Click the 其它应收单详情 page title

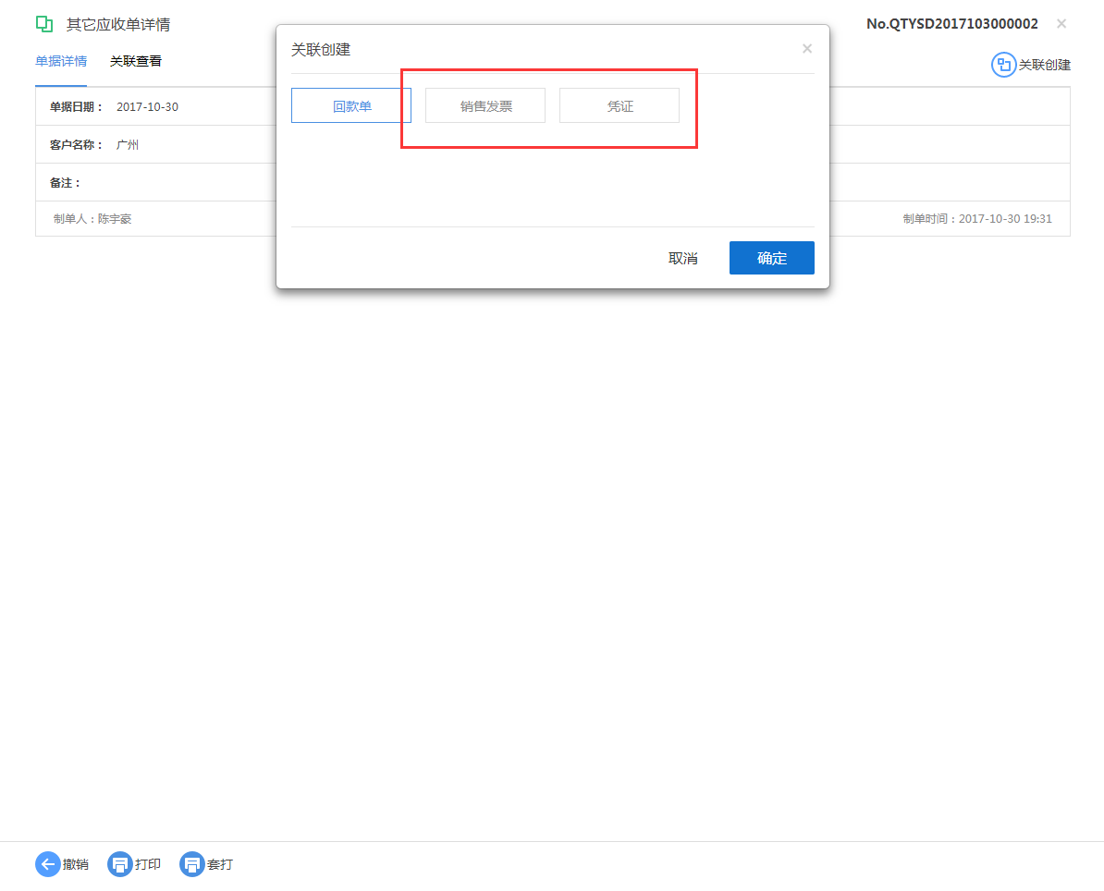point(118,25)
